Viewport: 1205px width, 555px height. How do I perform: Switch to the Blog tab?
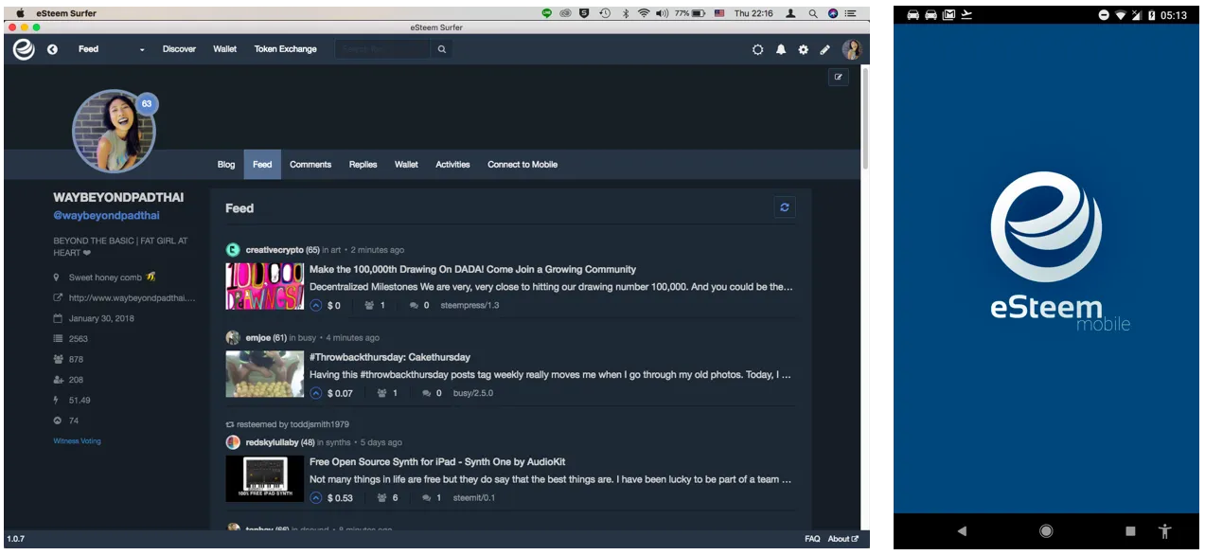pos(226,164)
